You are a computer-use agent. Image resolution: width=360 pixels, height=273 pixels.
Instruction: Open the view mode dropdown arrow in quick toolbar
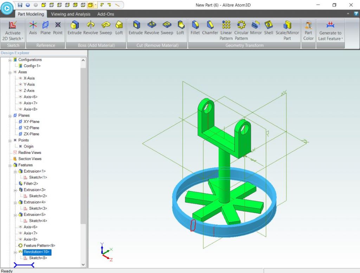click(96, 5)
